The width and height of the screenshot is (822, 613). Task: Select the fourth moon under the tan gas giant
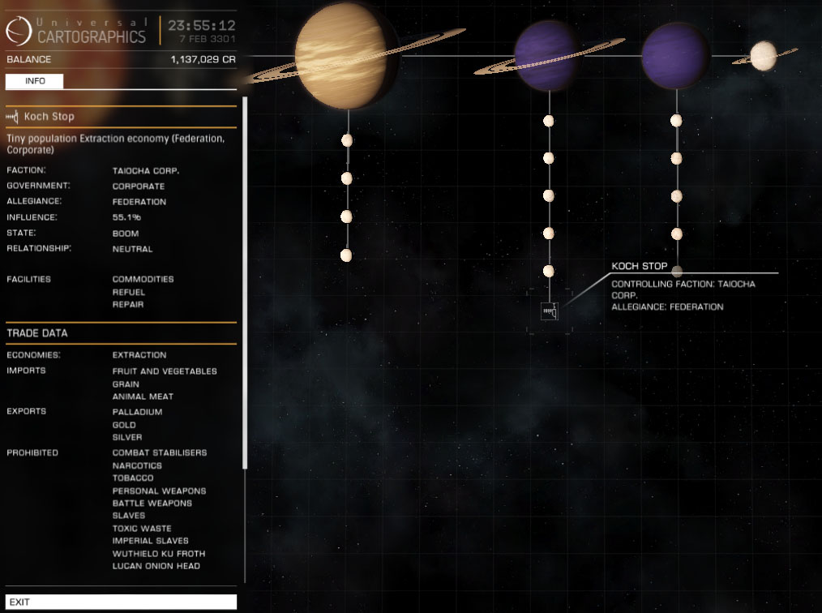346,255
